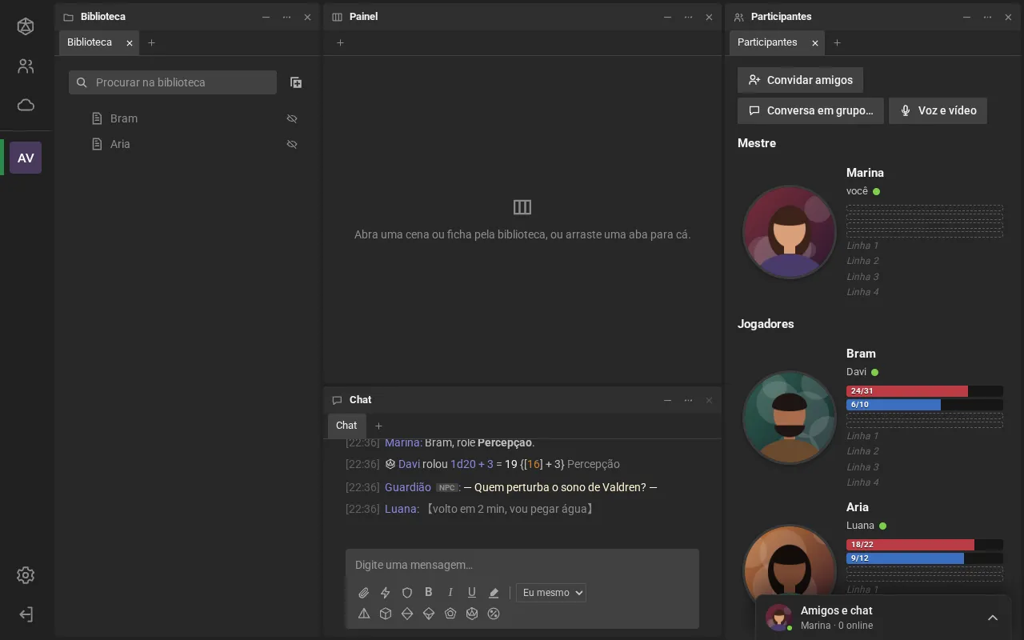1024x640 pixels.
Task: Roll a d10 die
Action: tap(429, 614)
